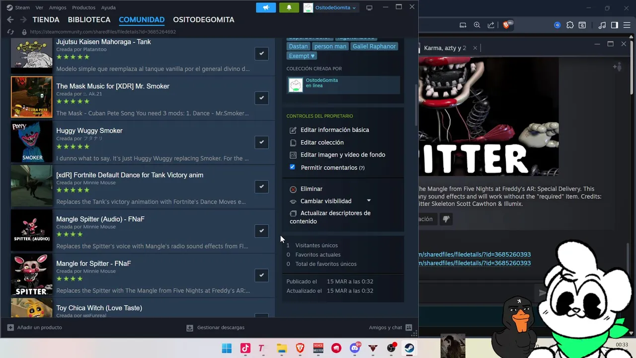Image resolution: width=636 pixels, height=358 pixels.
Task: Click Editar información básica pencil icon
Action: pos(293,130)
